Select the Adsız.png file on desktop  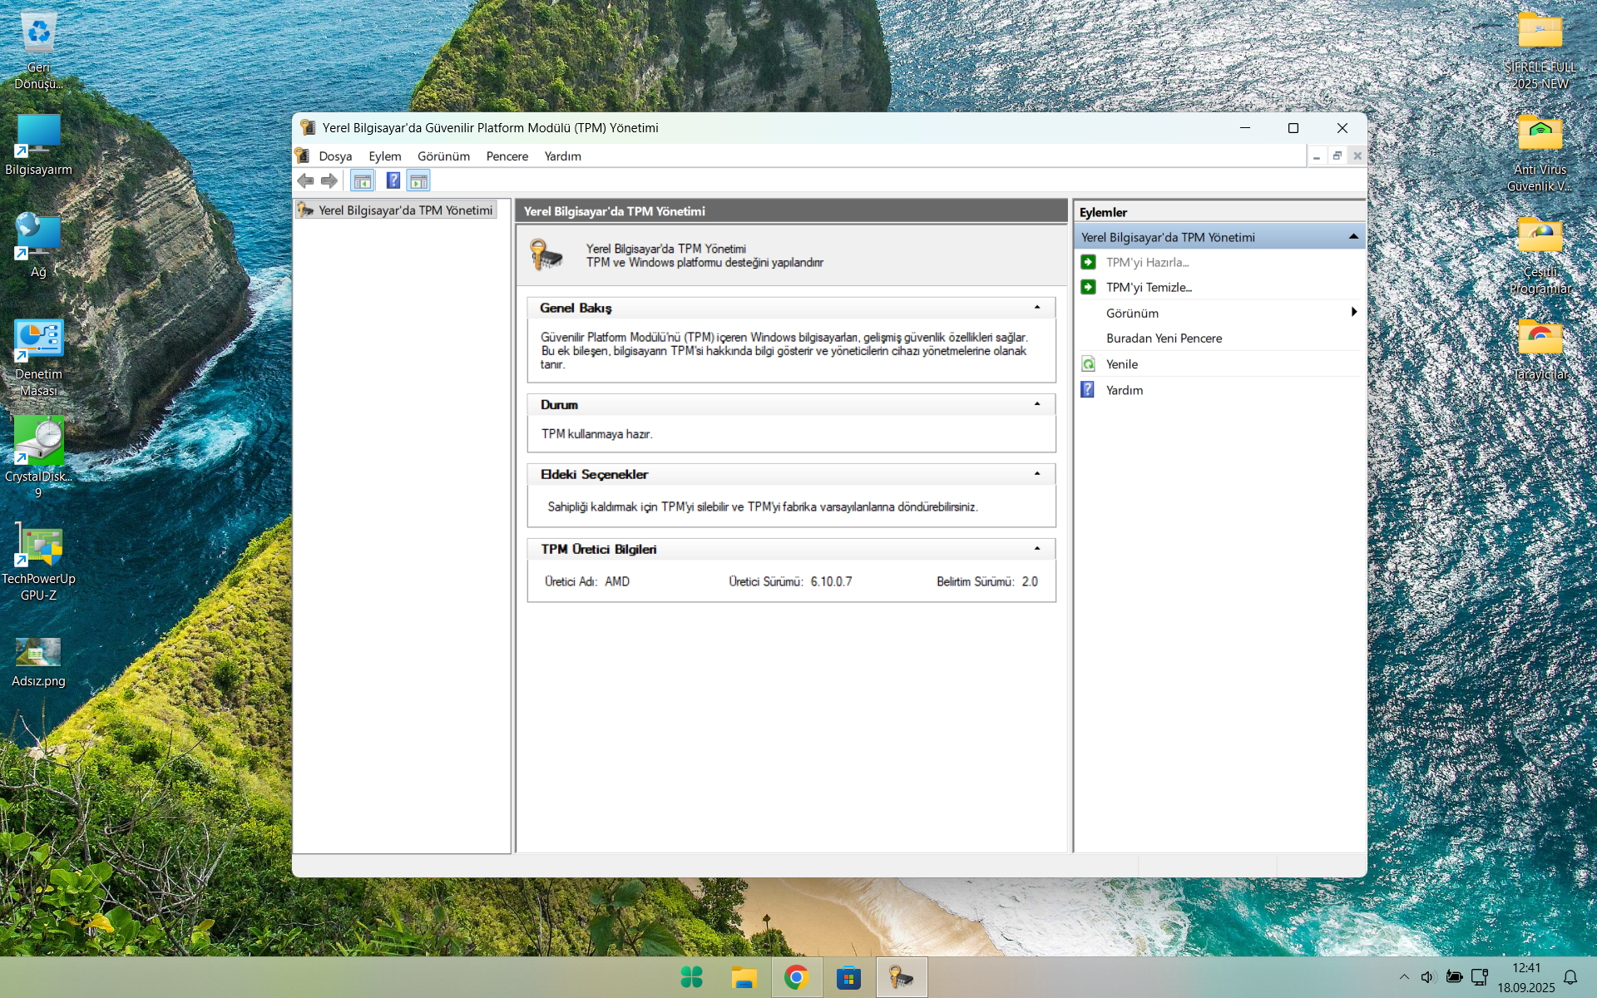click(x=38, y=662)
